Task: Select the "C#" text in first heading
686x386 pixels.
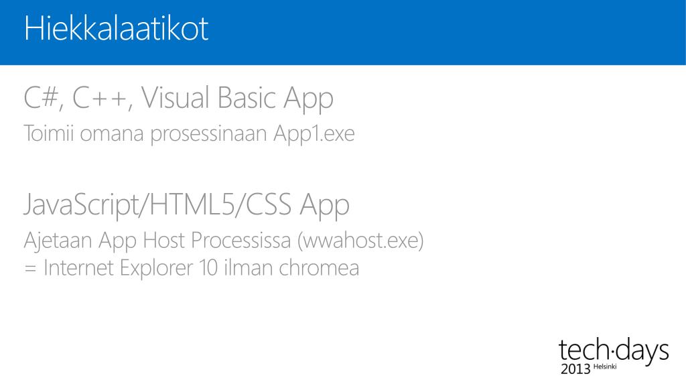Action: tap(41, 97)
